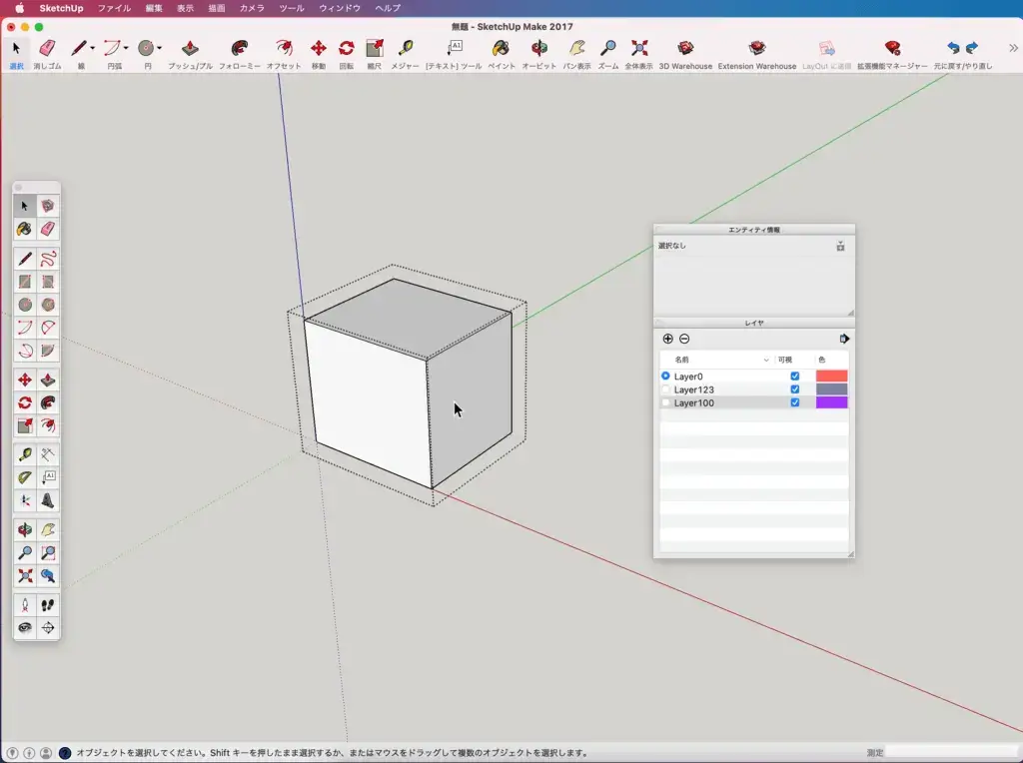Viewport: 1023px width, 763px height.
Task: Pick the Paint Bucket tool in the left palette
Action: point(24,229)
